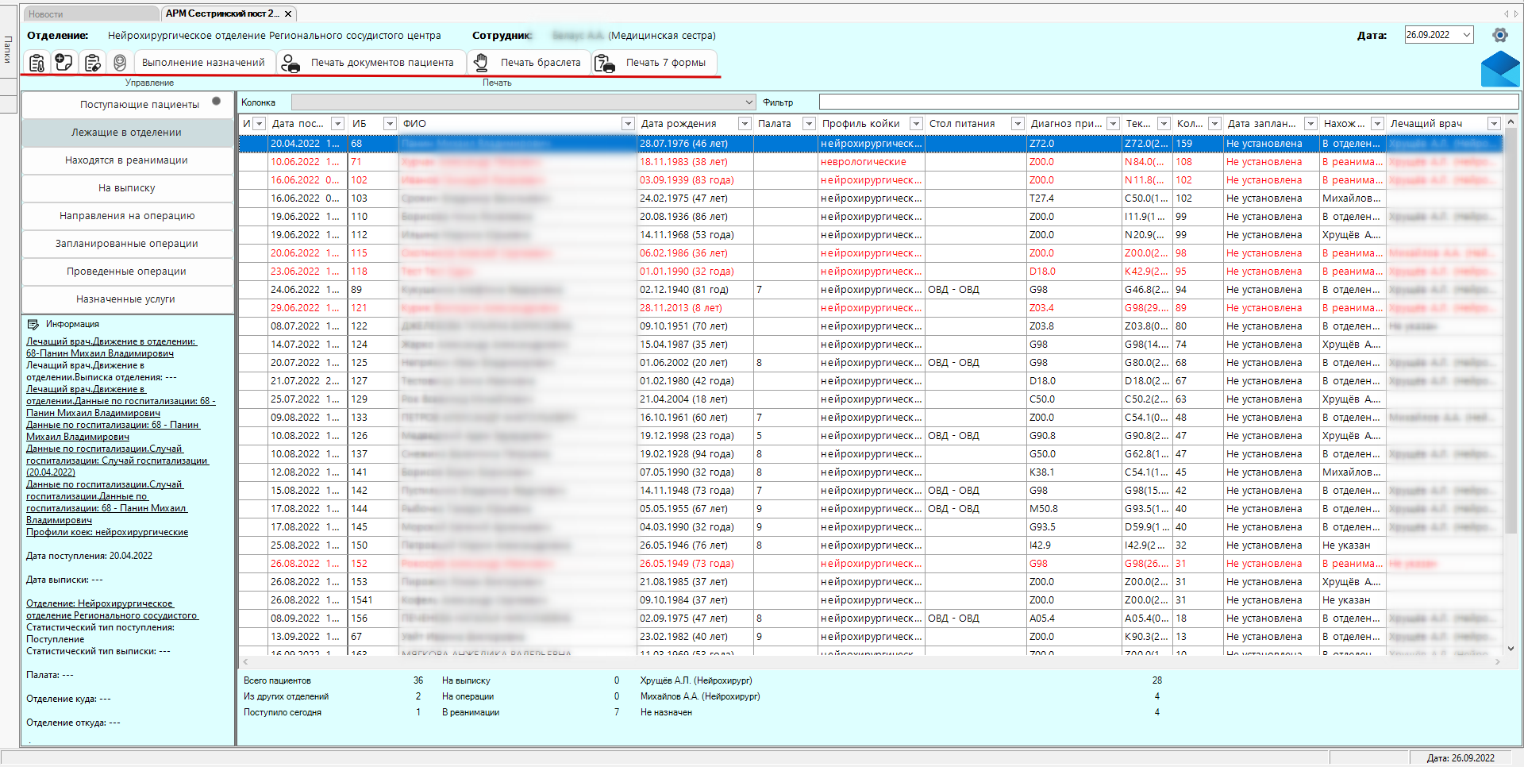This screenshot has width=1524, height=767.
Task: Click Печать 7 формы button
Action: (x=655, y=63)
